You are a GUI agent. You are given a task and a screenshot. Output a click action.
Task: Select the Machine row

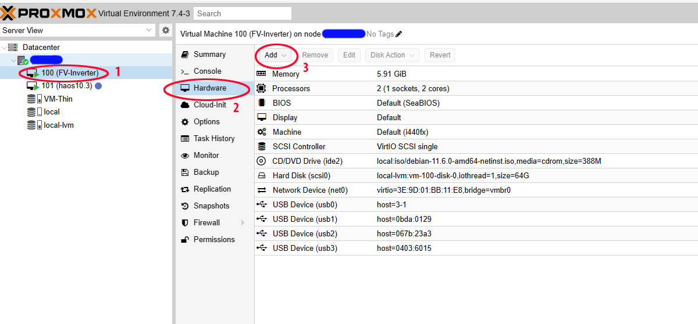[x=476, y=132]
